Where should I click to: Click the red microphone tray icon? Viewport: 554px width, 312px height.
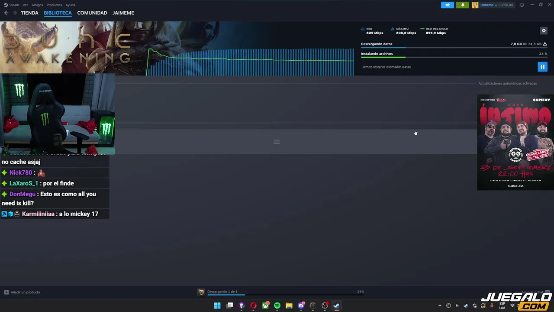492,305
